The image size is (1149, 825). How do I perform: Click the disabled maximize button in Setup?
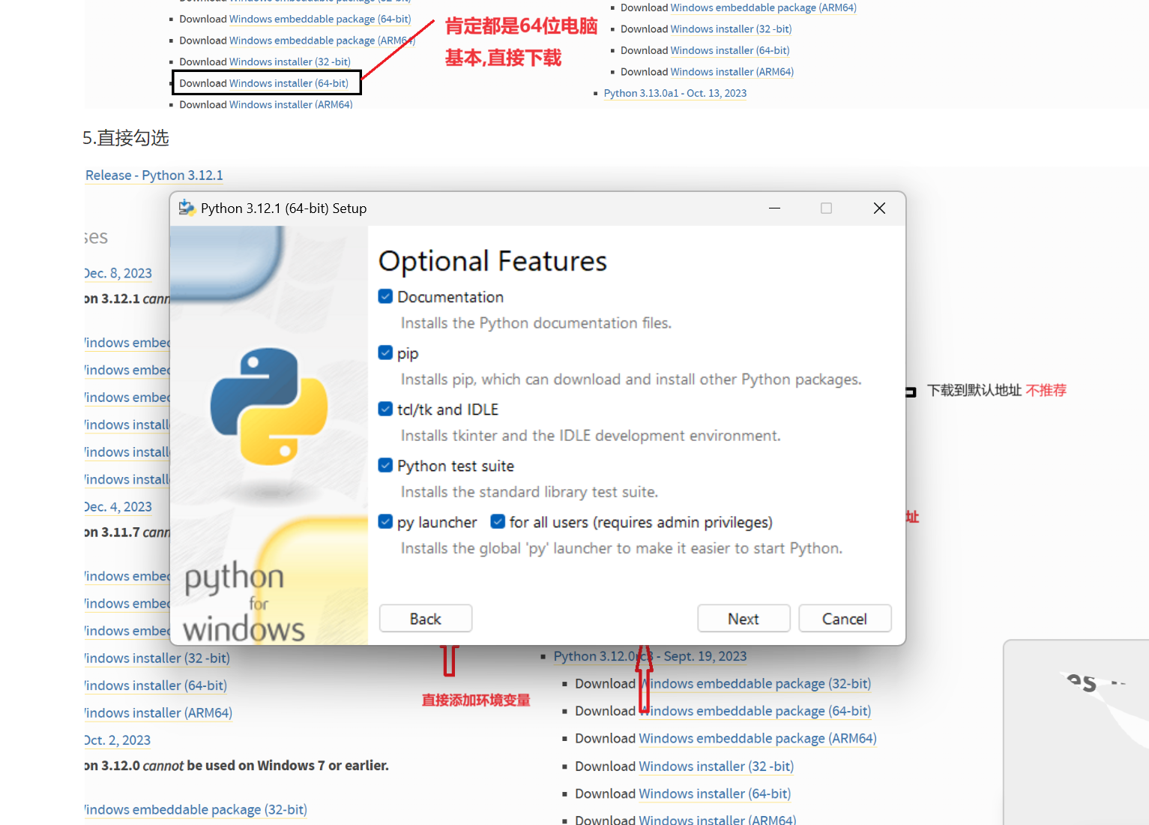point(826,208)
